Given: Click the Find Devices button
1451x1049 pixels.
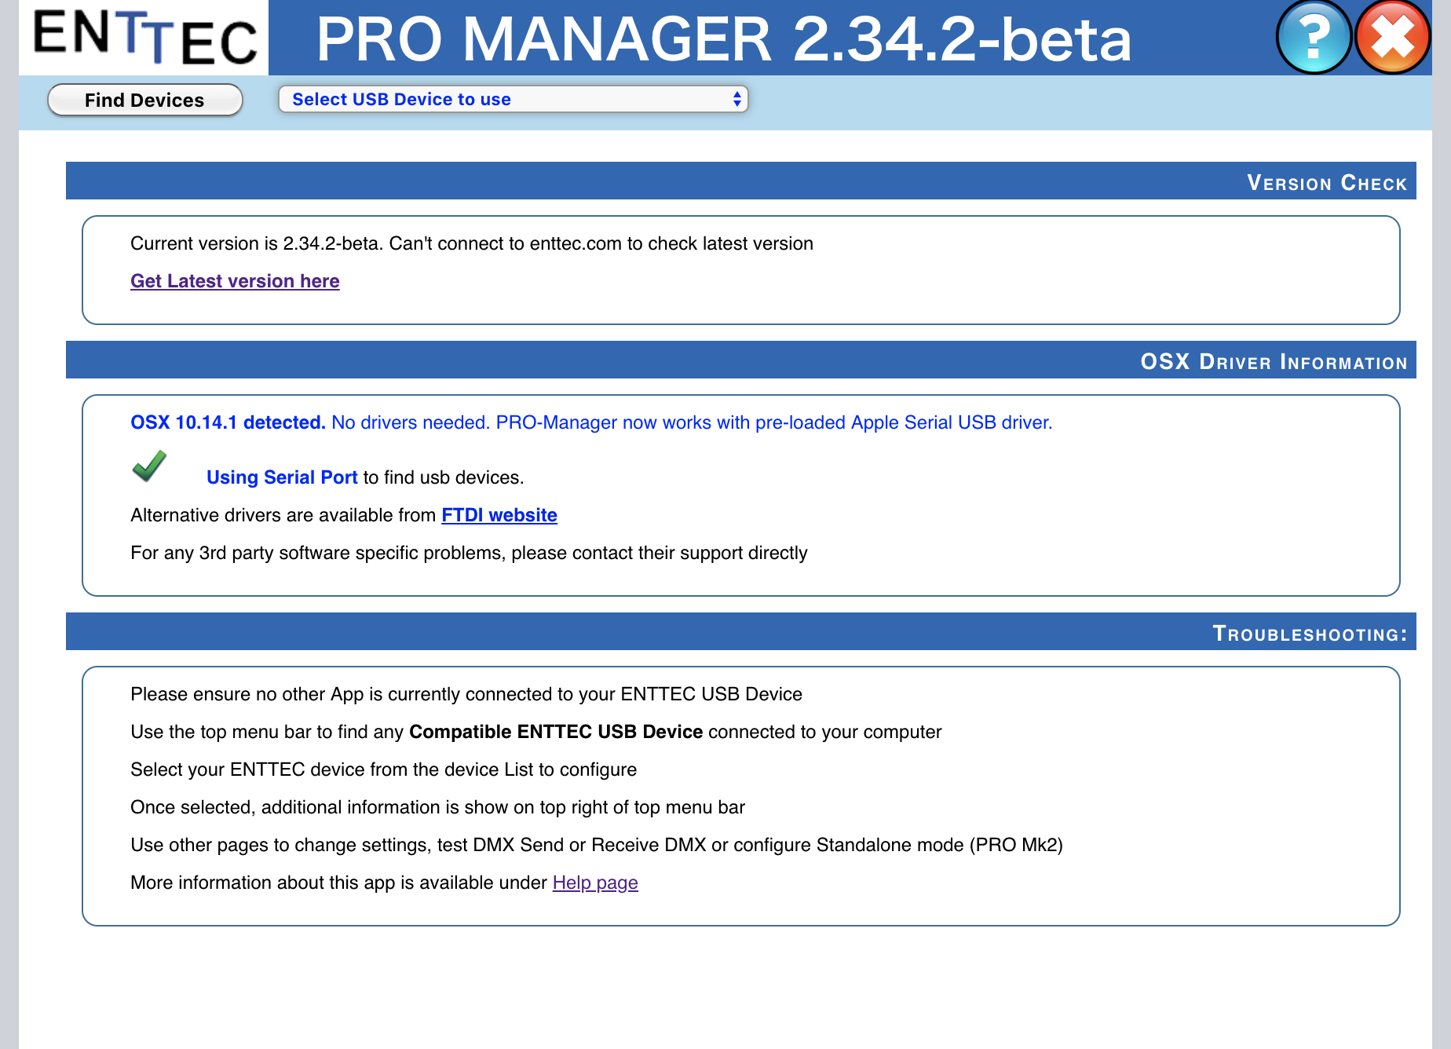Looking at the screenshot, I should click(x=144, y=100).
